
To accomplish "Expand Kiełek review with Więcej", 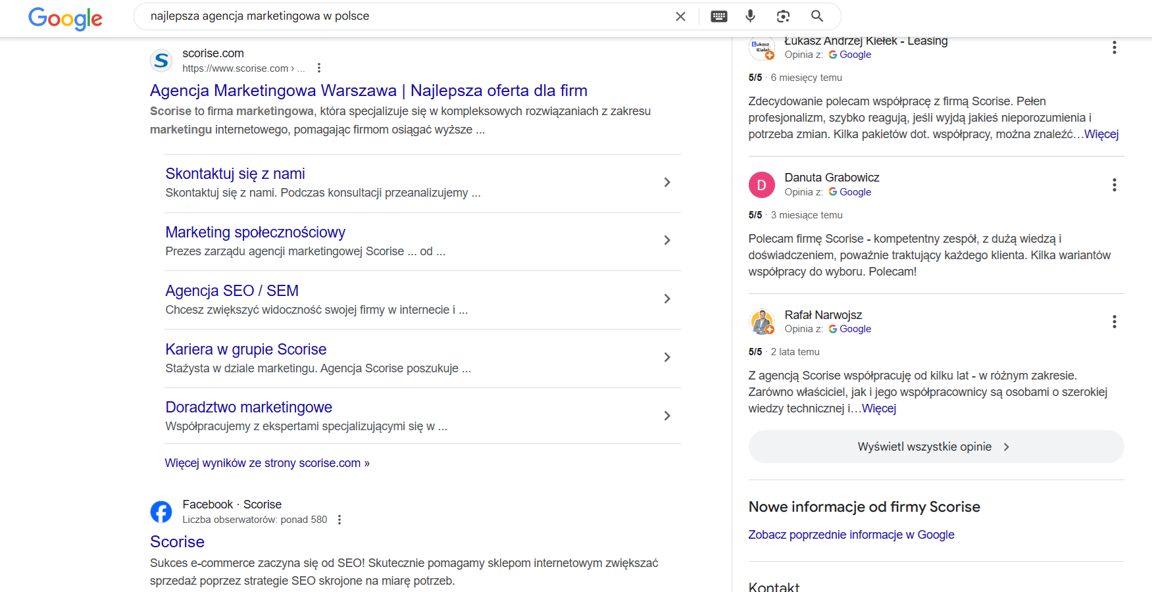I will (x=1101, y=134).
